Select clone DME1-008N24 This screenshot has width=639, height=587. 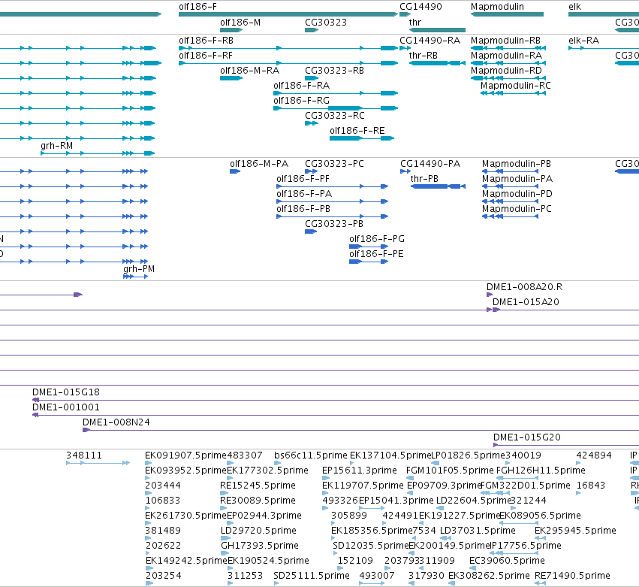116,422
